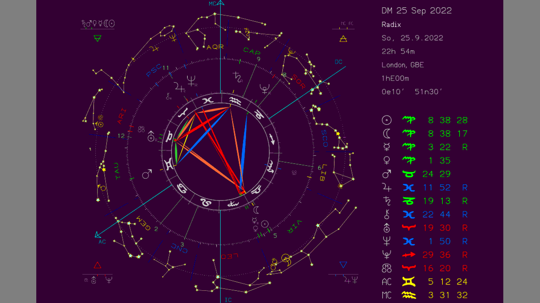Click the Mars symbol inside the chart wheel
The image size is (540, 303).
(147, 174)
